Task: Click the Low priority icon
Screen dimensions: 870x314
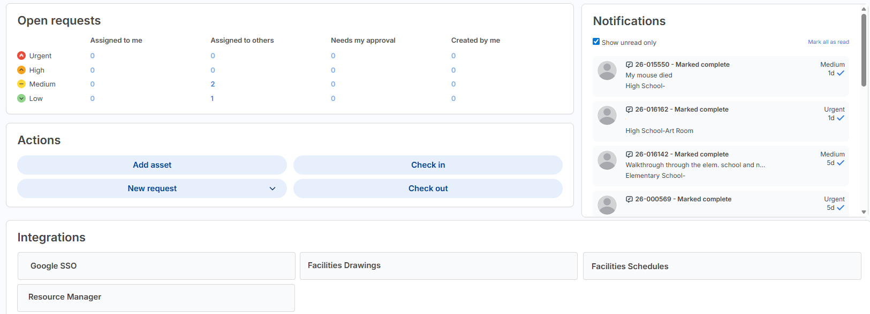Action: pos(20,98)
